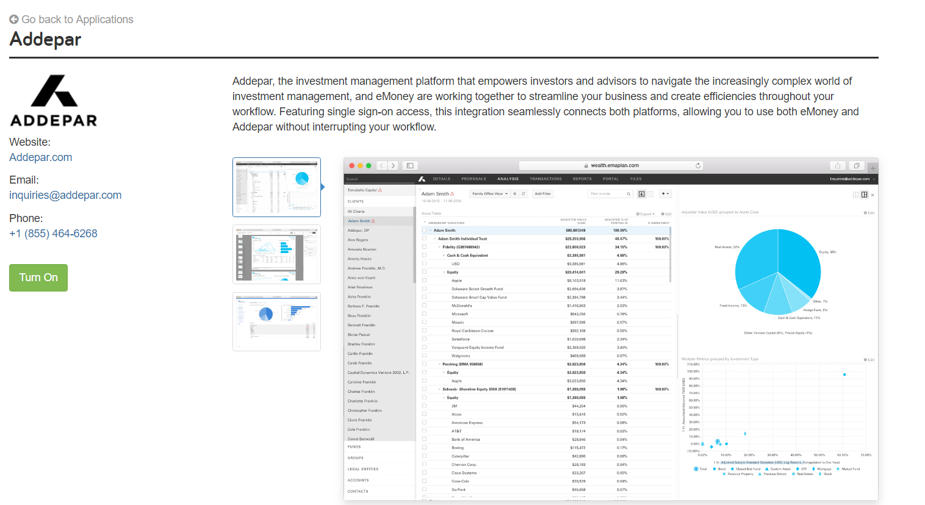Open the Analysis tab
Viewport: 925px width, 505px height.
click(508, 179)
